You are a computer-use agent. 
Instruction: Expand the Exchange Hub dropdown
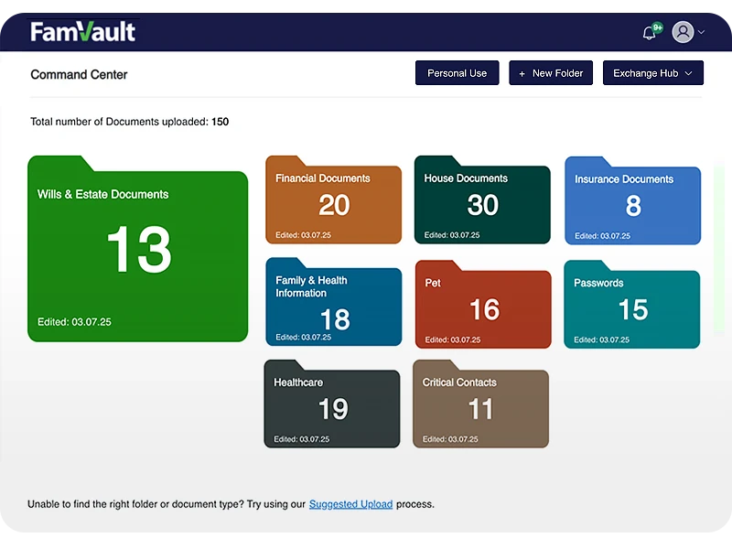pos(652,73)
